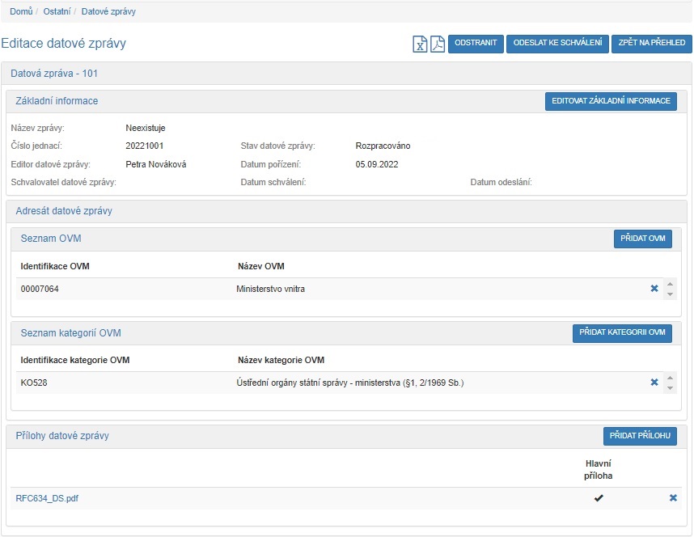The width and height of the screenshot is (694, 537).
Task: Toggle main attachment checkmark for RFC634_DS.pdf
Action: 599,498
